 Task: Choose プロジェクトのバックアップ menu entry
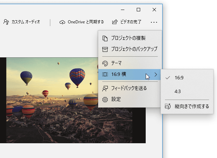(130, 49)
